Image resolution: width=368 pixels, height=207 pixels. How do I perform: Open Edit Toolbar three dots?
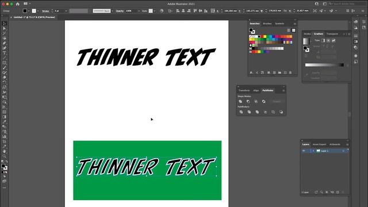[4, 188]
